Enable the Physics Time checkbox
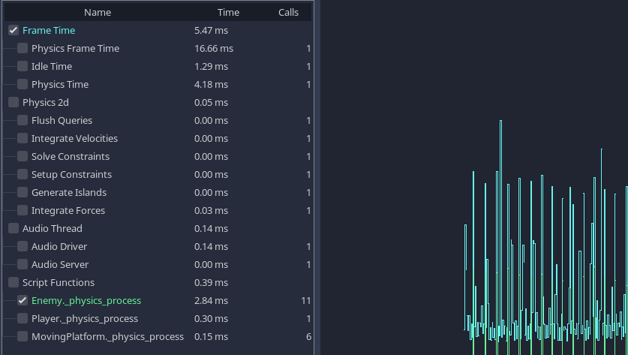628x355 pixels. pyautogui.click(x=23, y=85)
